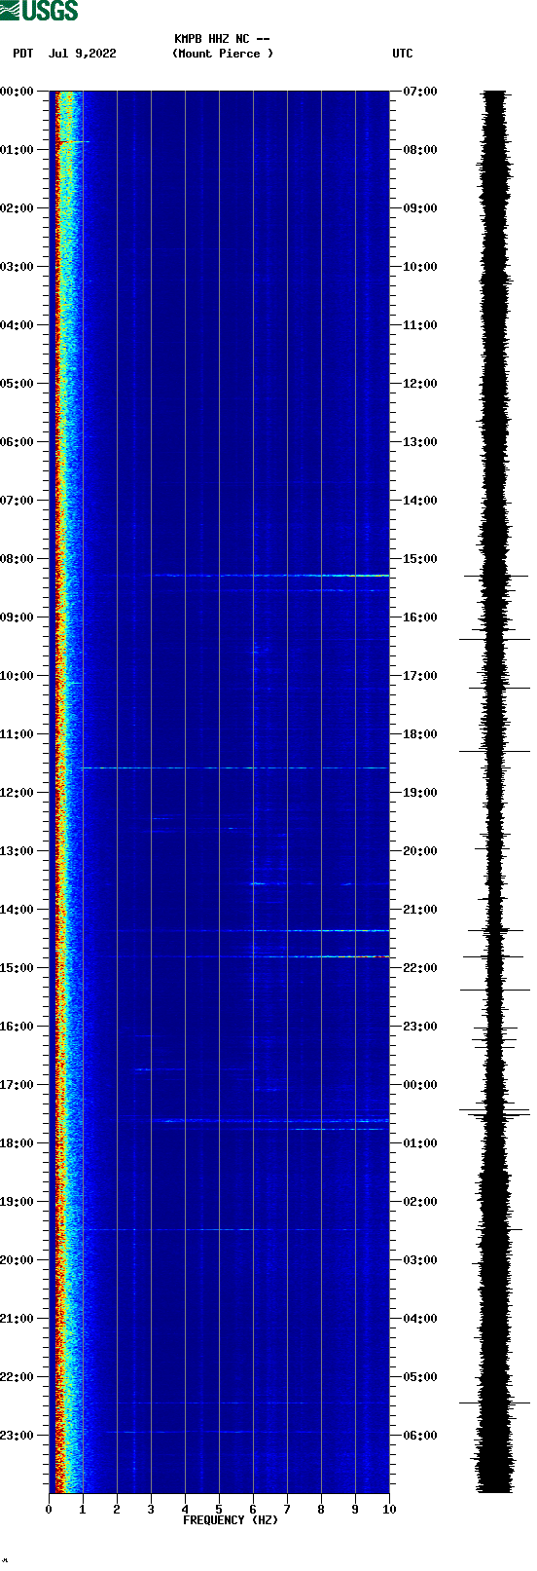Click the 01:00 PDT time label

coord(17,150)
